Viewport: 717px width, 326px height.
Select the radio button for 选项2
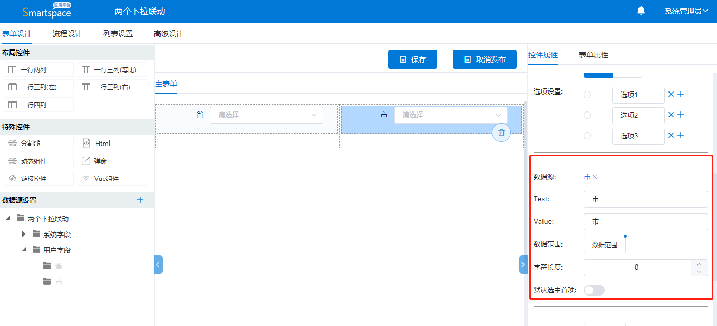[x=587, y=115]
